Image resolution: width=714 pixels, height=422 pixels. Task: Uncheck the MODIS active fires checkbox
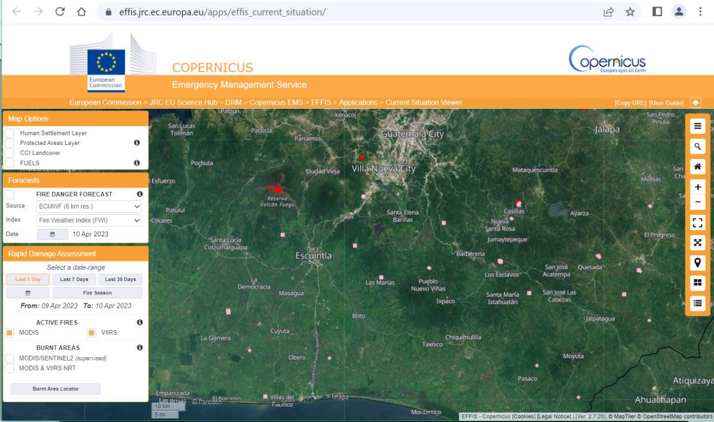tap(10, 333)
